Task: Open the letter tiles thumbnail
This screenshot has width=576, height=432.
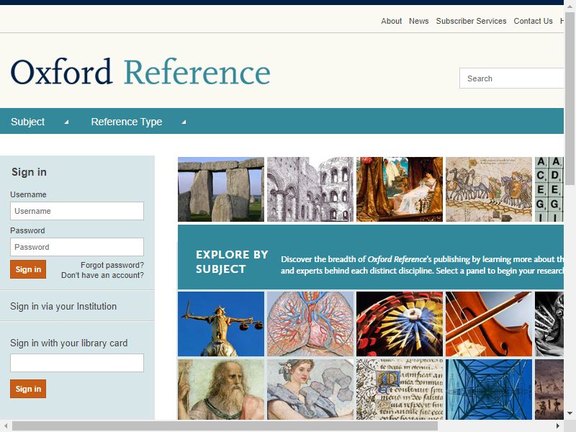Action: pyautogui.click(x=549, y=189)
